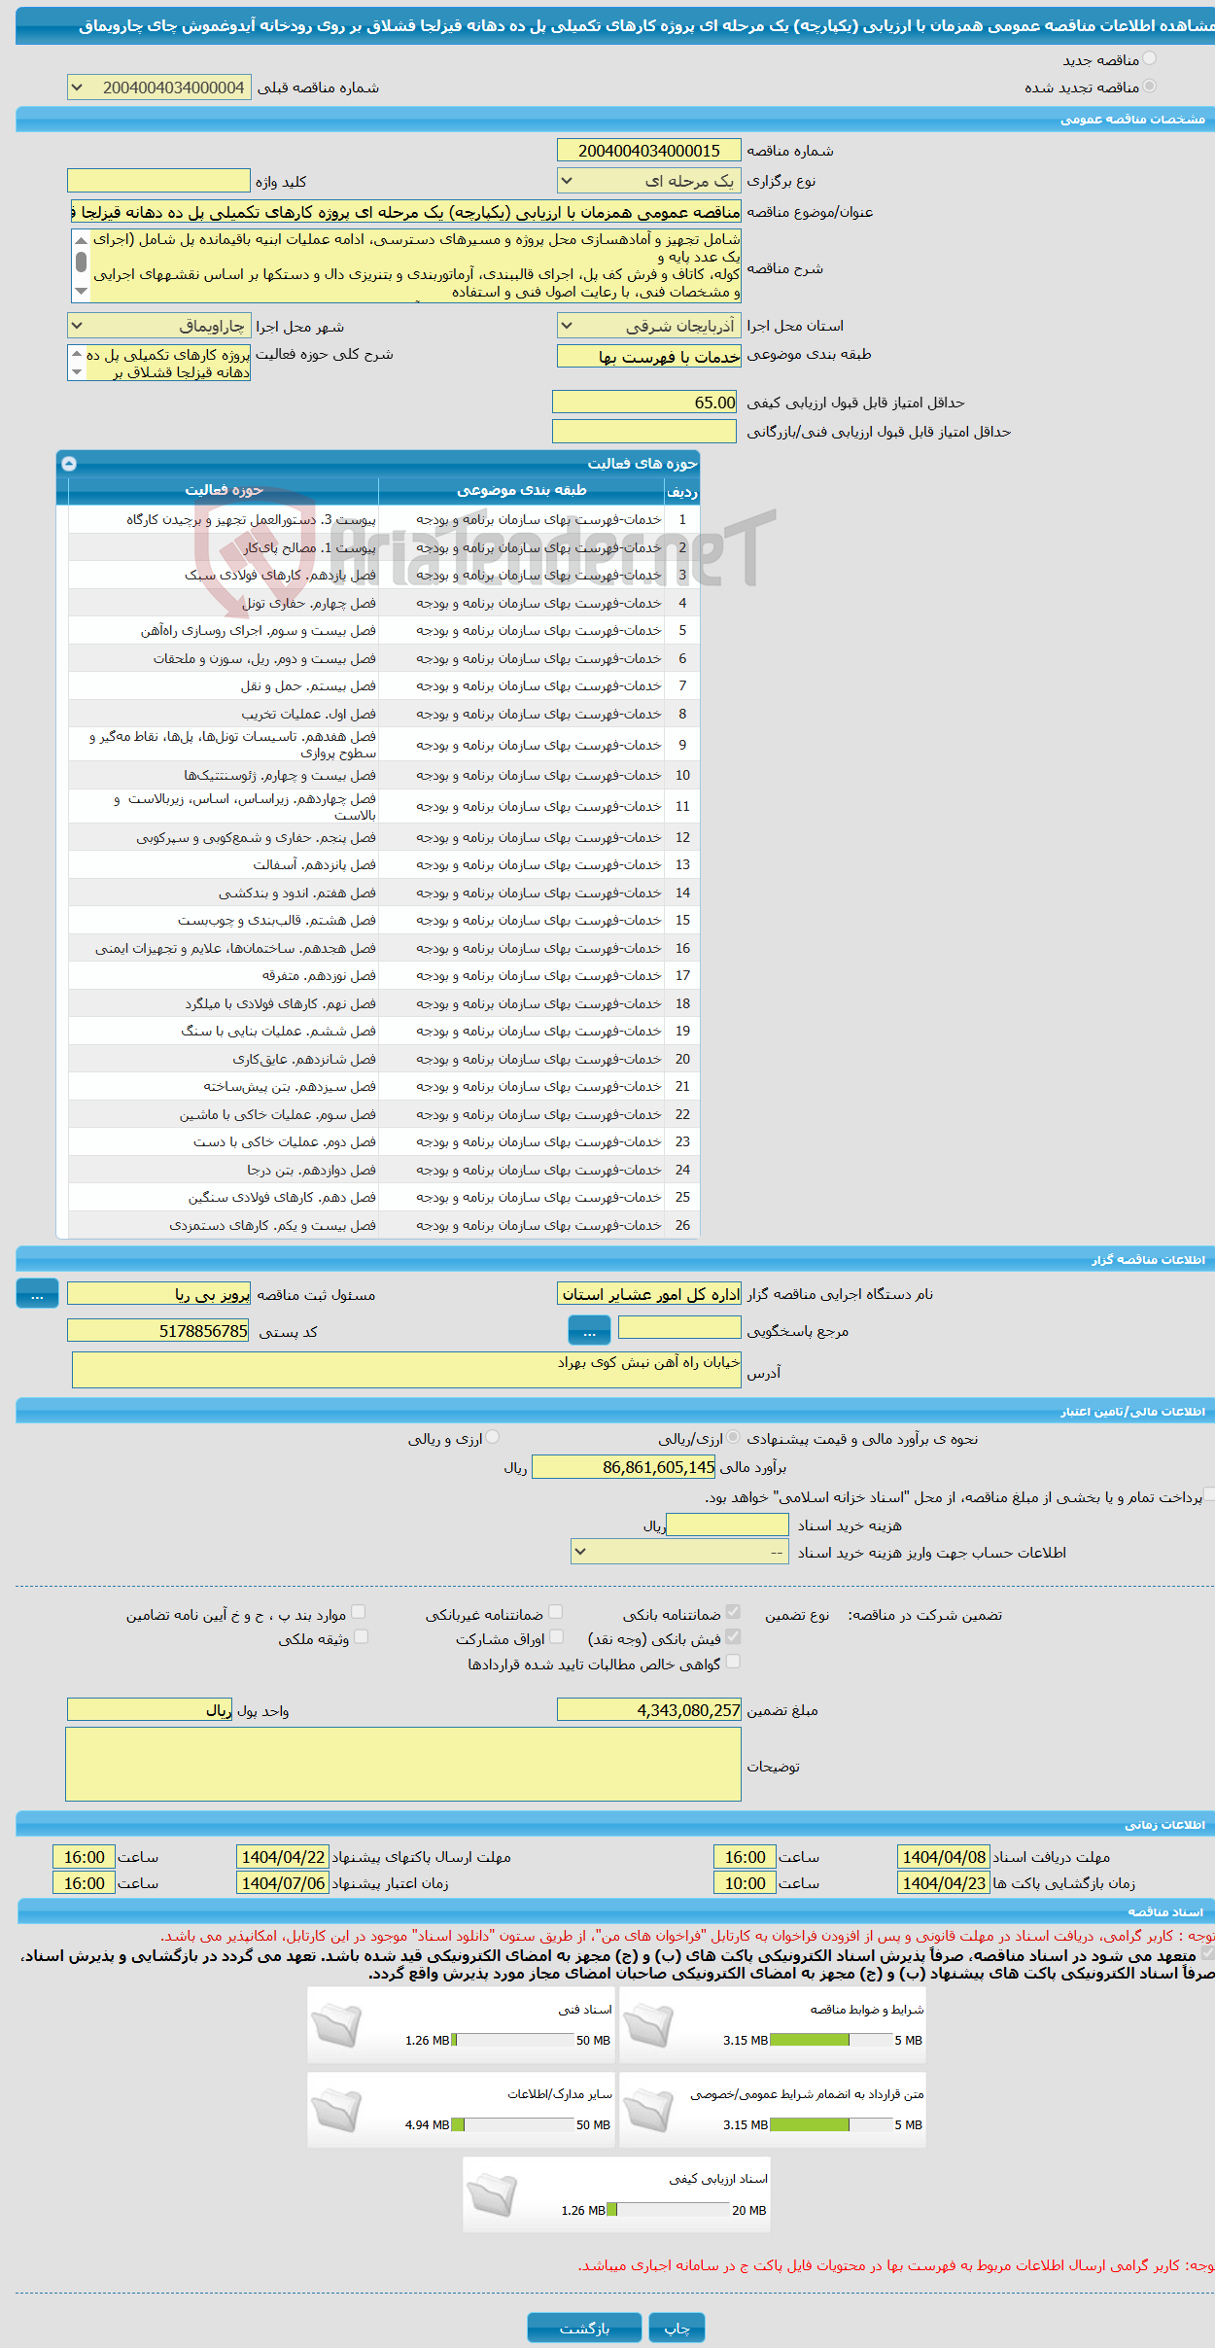This screenshot has height=2348, width=1215.
Task: Click the حوزه فعالیت column header
Action: [224, 490]
